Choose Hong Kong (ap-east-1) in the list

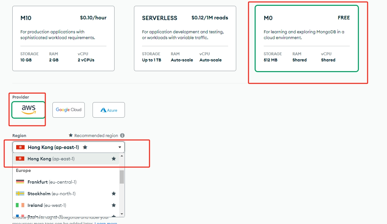pyautogui.click(x=66, y=159)
